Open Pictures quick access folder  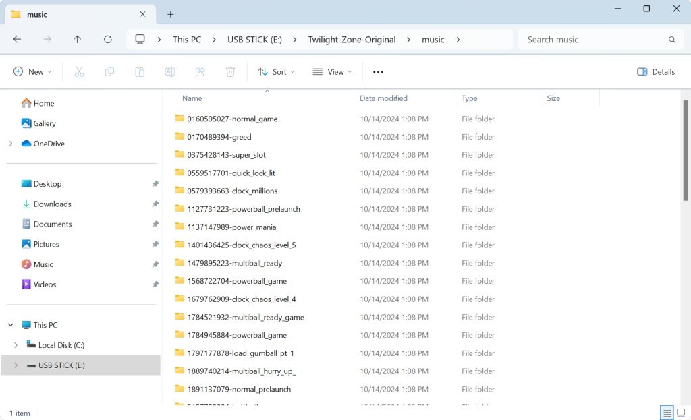coord(40,244)
